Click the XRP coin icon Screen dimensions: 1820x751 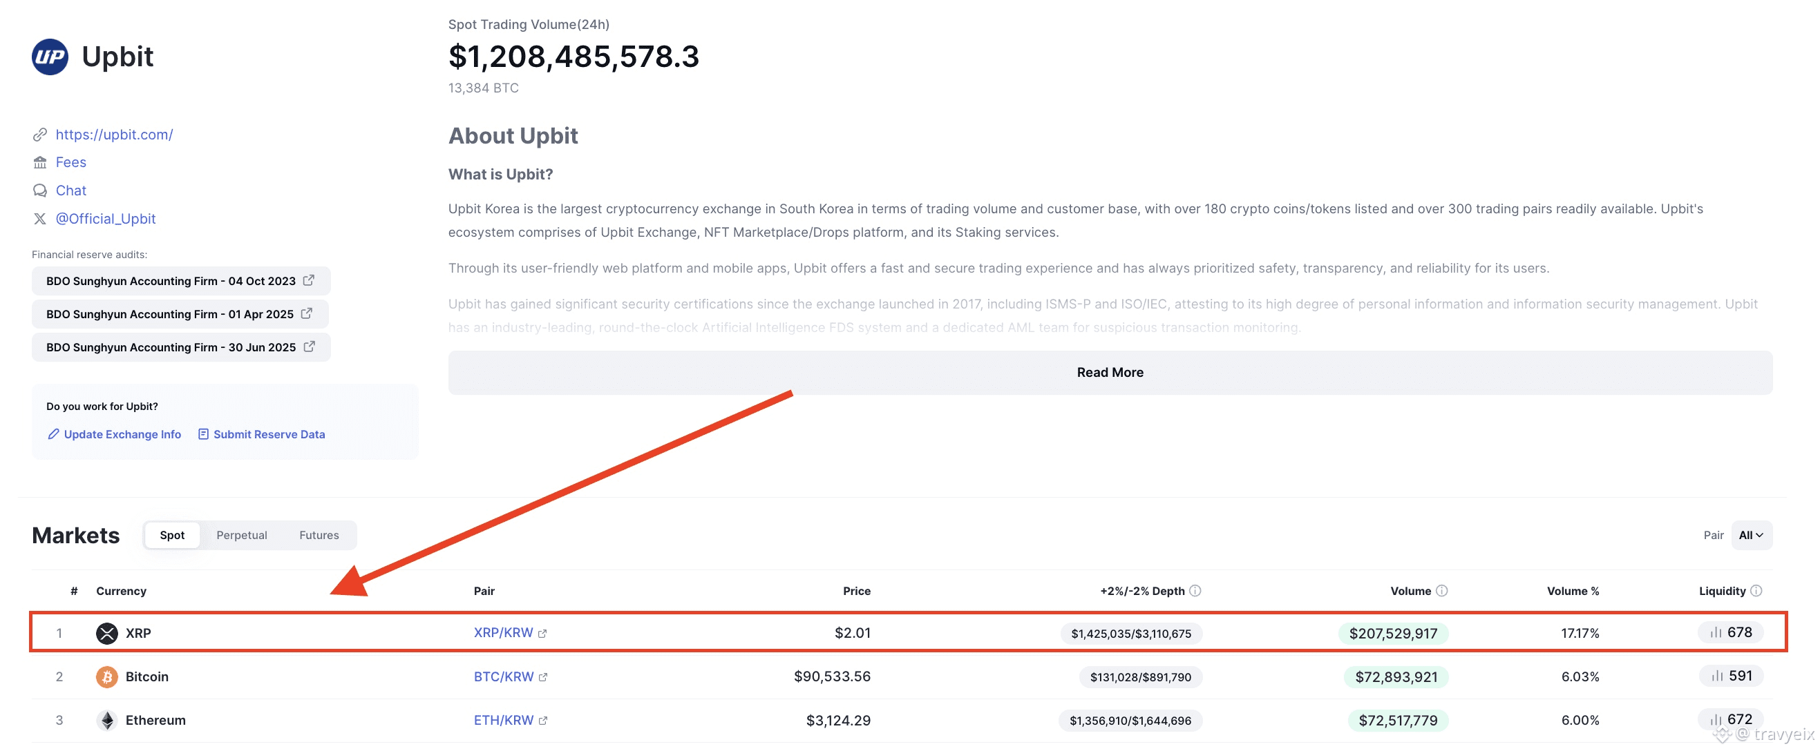pyautogui.click(x=106, y=633)
